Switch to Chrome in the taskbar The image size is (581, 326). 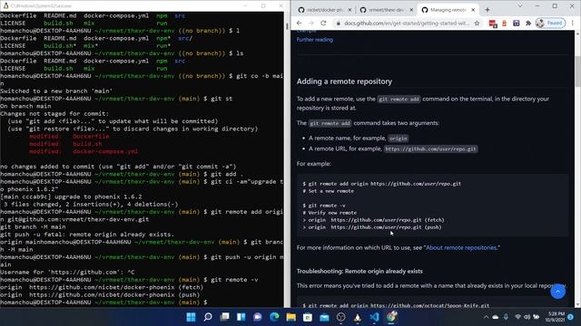coord(391,317)
